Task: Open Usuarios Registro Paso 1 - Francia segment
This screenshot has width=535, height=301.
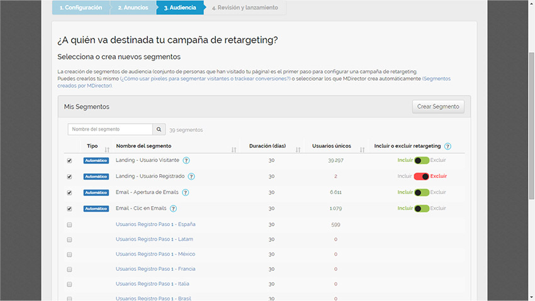Action: tap(155, 269)
